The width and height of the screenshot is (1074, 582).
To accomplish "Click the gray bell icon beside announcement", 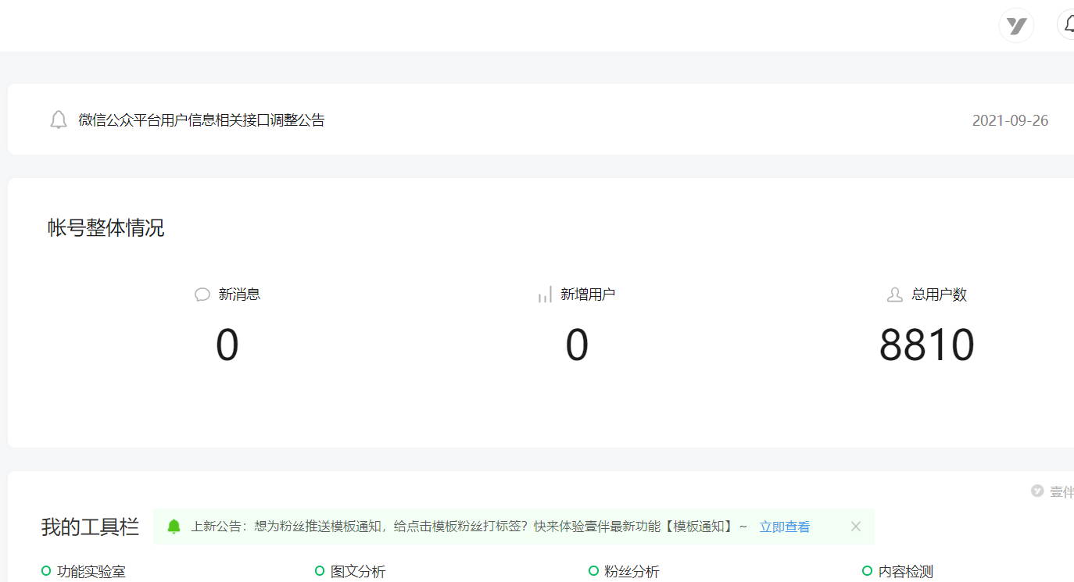I will pos(59,120).
